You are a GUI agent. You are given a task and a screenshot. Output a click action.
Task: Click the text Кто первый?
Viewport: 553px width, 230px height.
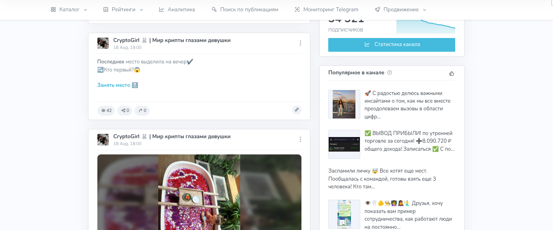(x=119, y=70)
